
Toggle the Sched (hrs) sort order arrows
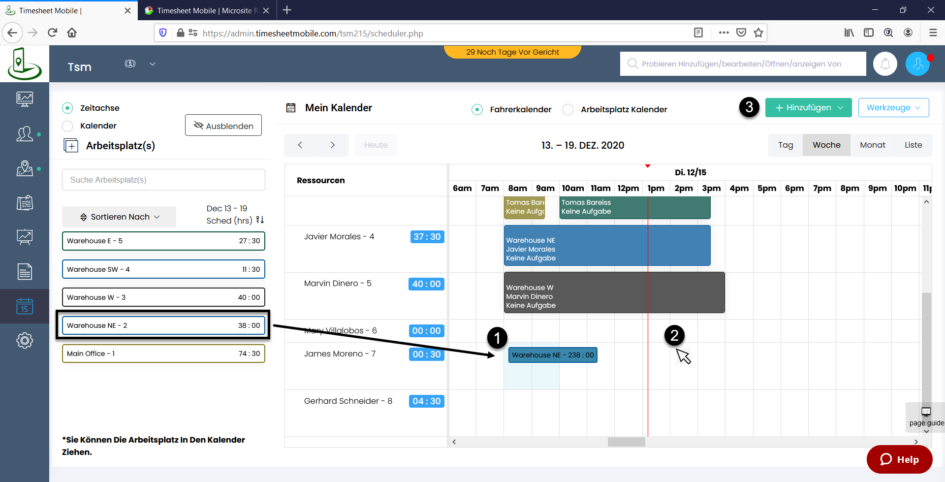pos(260,220)
